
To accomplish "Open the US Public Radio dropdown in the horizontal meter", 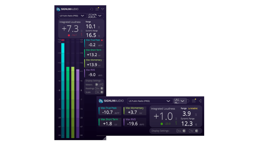I will tap(150, 101).
